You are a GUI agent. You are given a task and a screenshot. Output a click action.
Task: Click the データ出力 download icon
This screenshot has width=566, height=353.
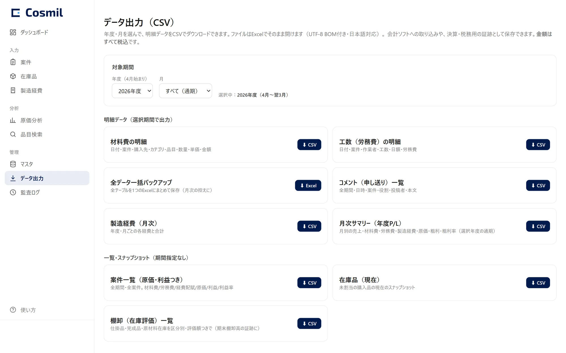13,178
